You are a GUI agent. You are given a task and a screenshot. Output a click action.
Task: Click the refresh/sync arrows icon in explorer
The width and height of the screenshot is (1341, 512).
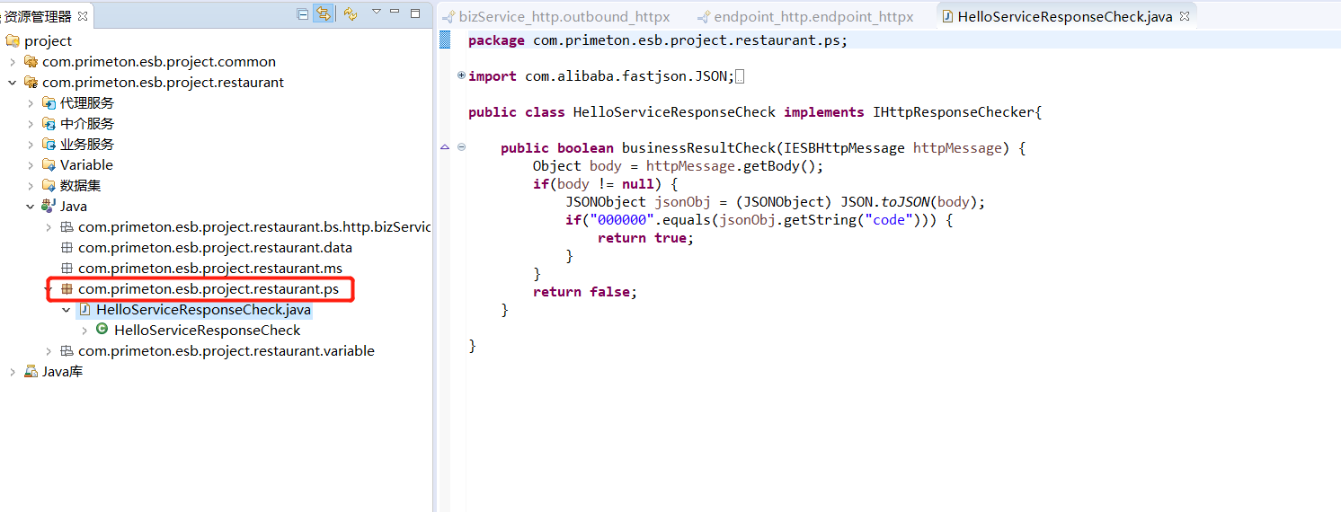[351, 13]
